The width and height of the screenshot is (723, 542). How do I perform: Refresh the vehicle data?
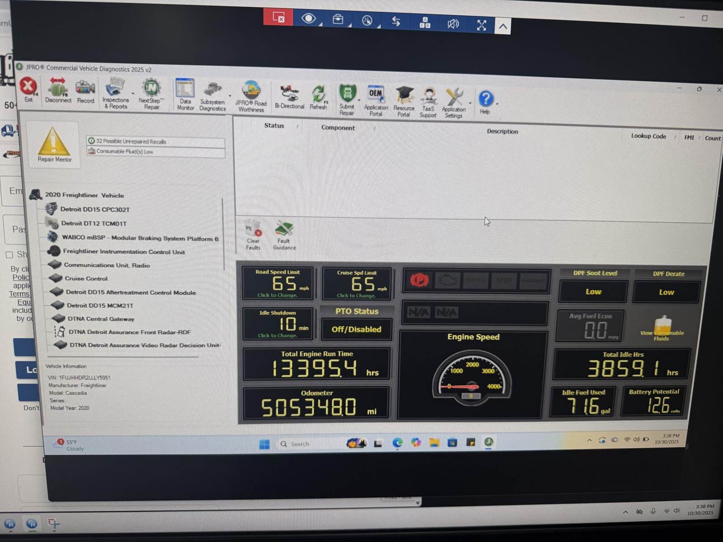coord(318,97)
